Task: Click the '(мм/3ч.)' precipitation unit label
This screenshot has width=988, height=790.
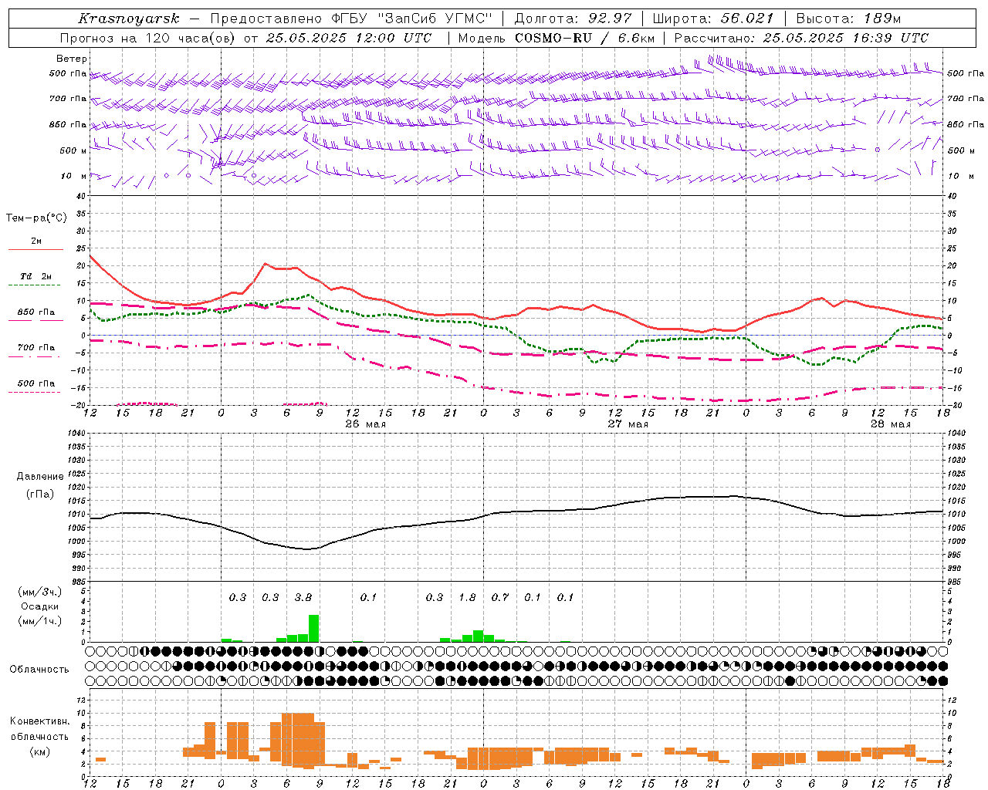Action: pyautogui.click(x=40, y=592)
